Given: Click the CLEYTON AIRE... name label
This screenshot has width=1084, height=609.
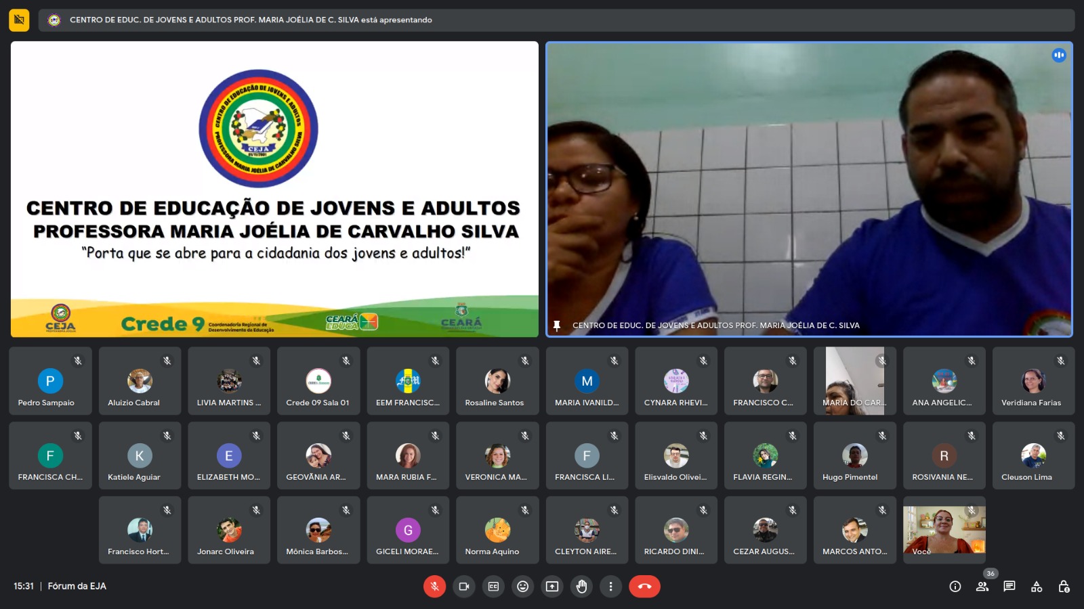Looking at the screenshot, I should coord(585,551).
